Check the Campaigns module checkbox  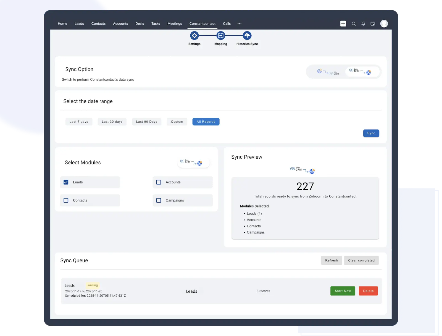(x=159, y=200)
